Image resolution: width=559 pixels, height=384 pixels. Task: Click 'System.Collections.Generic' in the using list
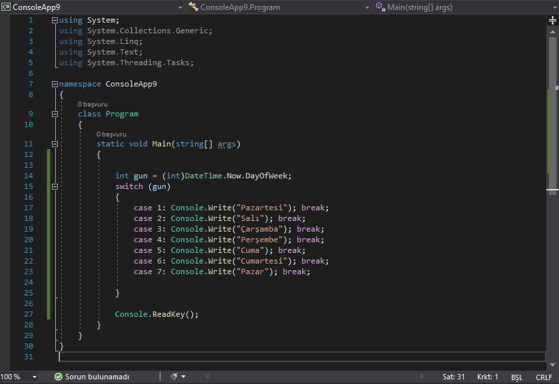[148, 31]
